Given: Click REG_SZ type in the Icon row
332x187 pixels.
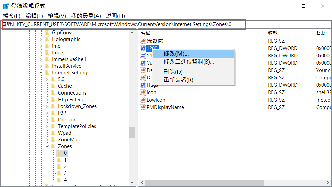Looking at the screenshot, I should [x=276, y=92].
